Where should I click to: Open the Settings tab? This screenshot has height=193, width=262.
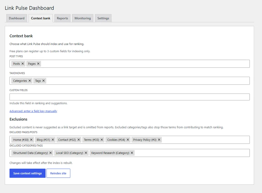tap(103, 18)
